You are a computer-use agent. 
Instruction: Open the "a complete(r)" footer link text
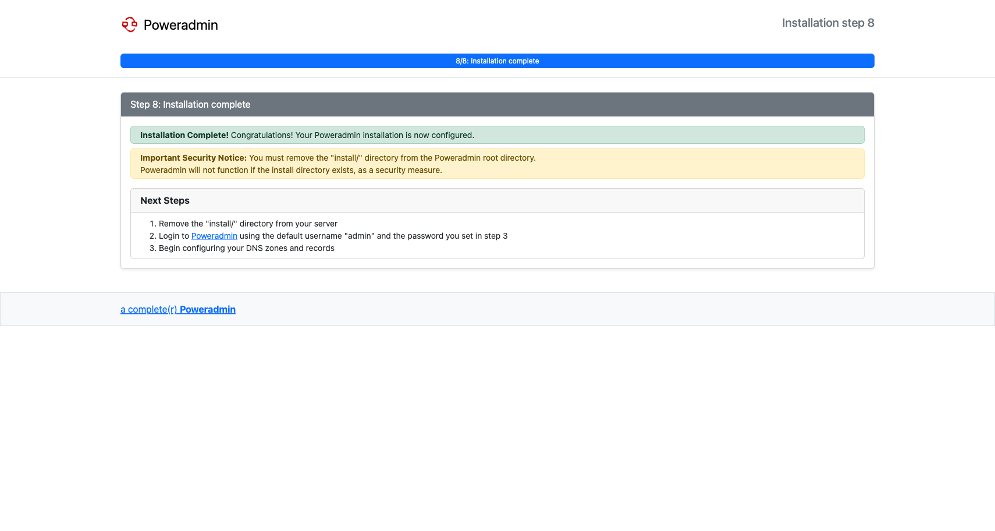point(148,309)
